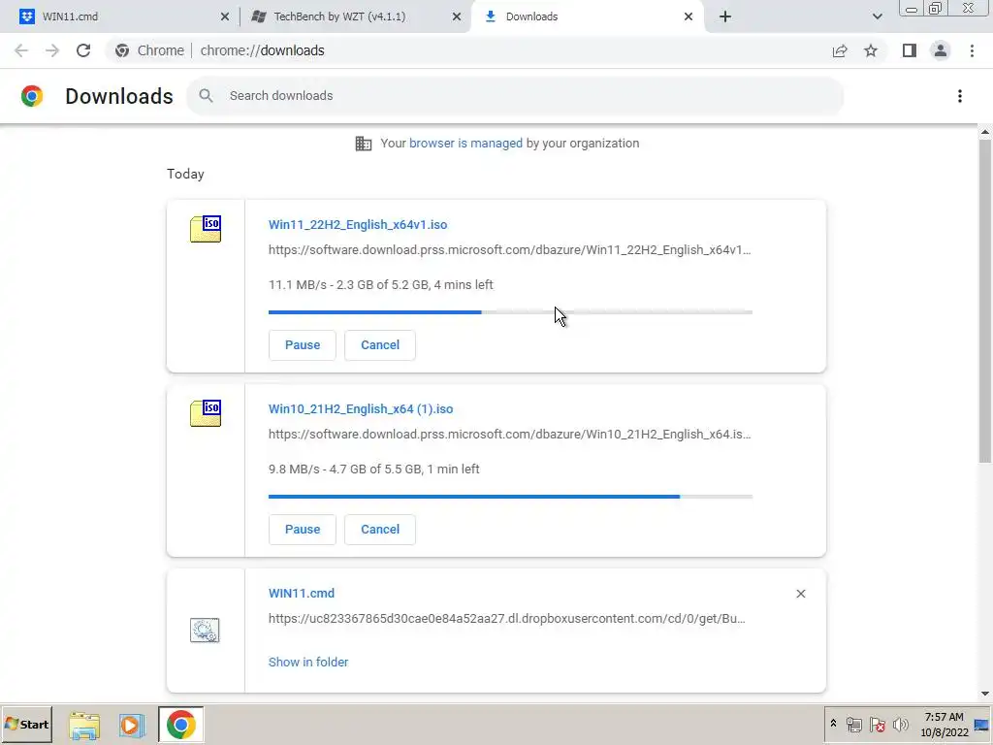This screenshot has width=993, height=745.
Task: Click the Chrome taskbar icon
Action: tap(181, 725)
